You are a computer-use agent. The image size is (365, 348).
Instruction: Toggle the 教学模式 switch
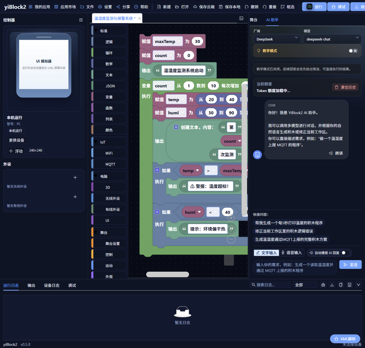pos(353,51)
